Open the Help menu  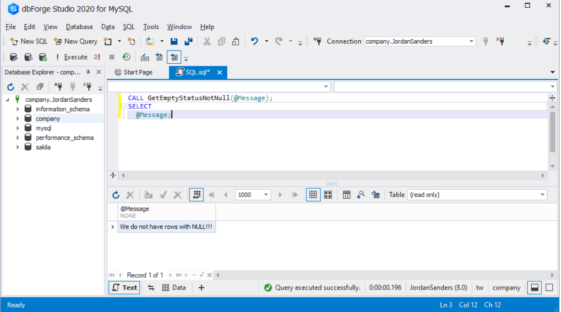tap(207, 27)
